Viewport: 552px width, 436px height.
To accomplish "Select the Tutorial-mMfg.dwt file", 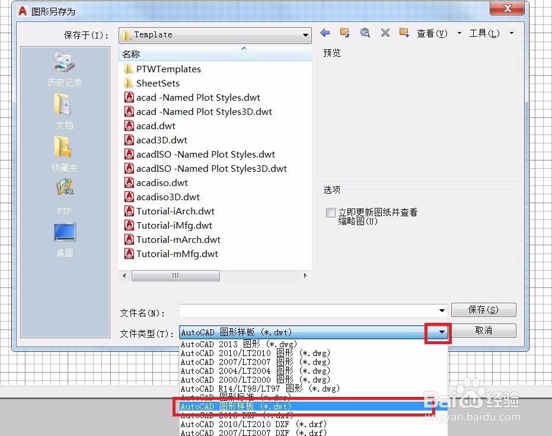I will [x=171, y=254].
